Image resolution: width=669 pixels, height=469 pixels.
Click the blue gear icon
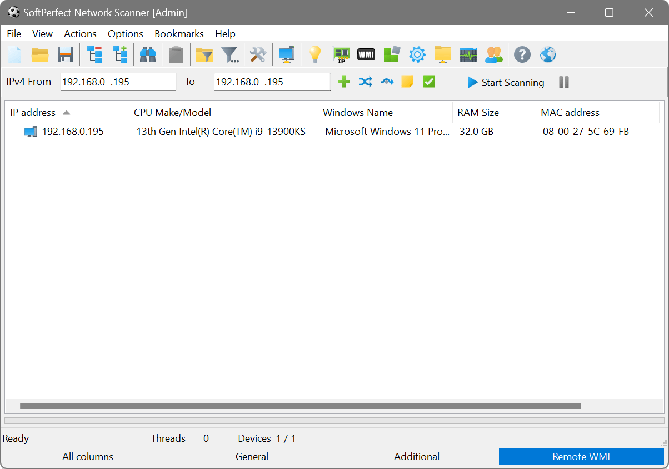(417, 54)
